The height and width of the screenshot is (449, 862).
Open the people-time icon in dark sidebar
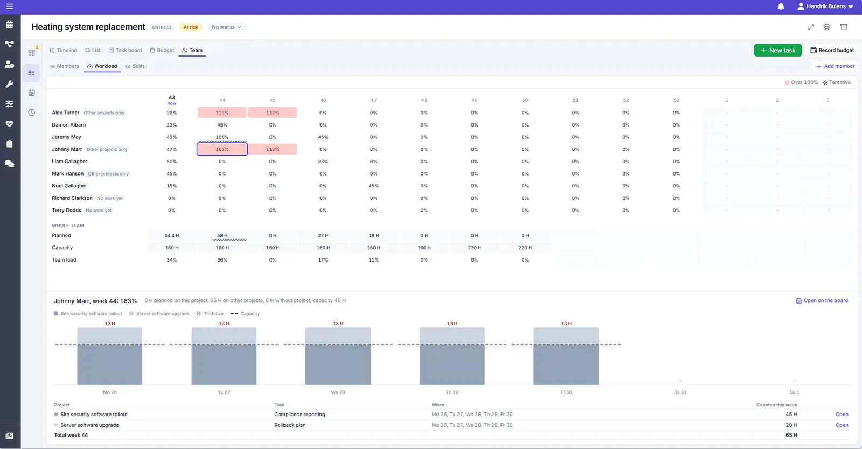click(x=9, y=64)
